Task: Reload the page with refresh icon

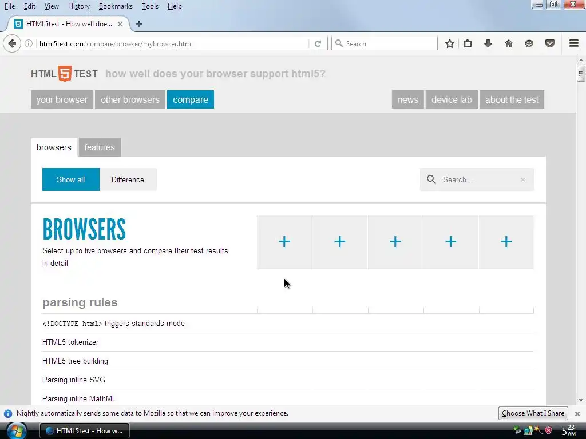Action: tap(318, 43)
